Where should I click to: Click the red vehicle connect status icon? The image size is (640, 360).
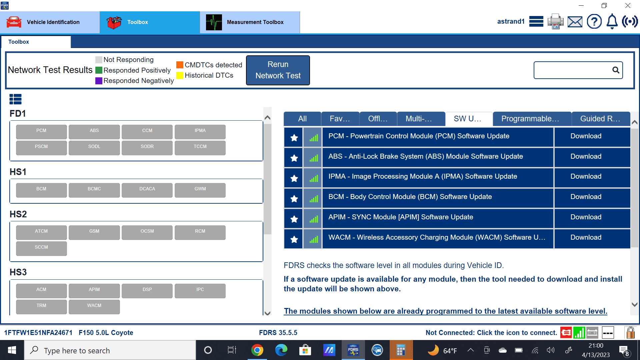[x=566, y=333]
